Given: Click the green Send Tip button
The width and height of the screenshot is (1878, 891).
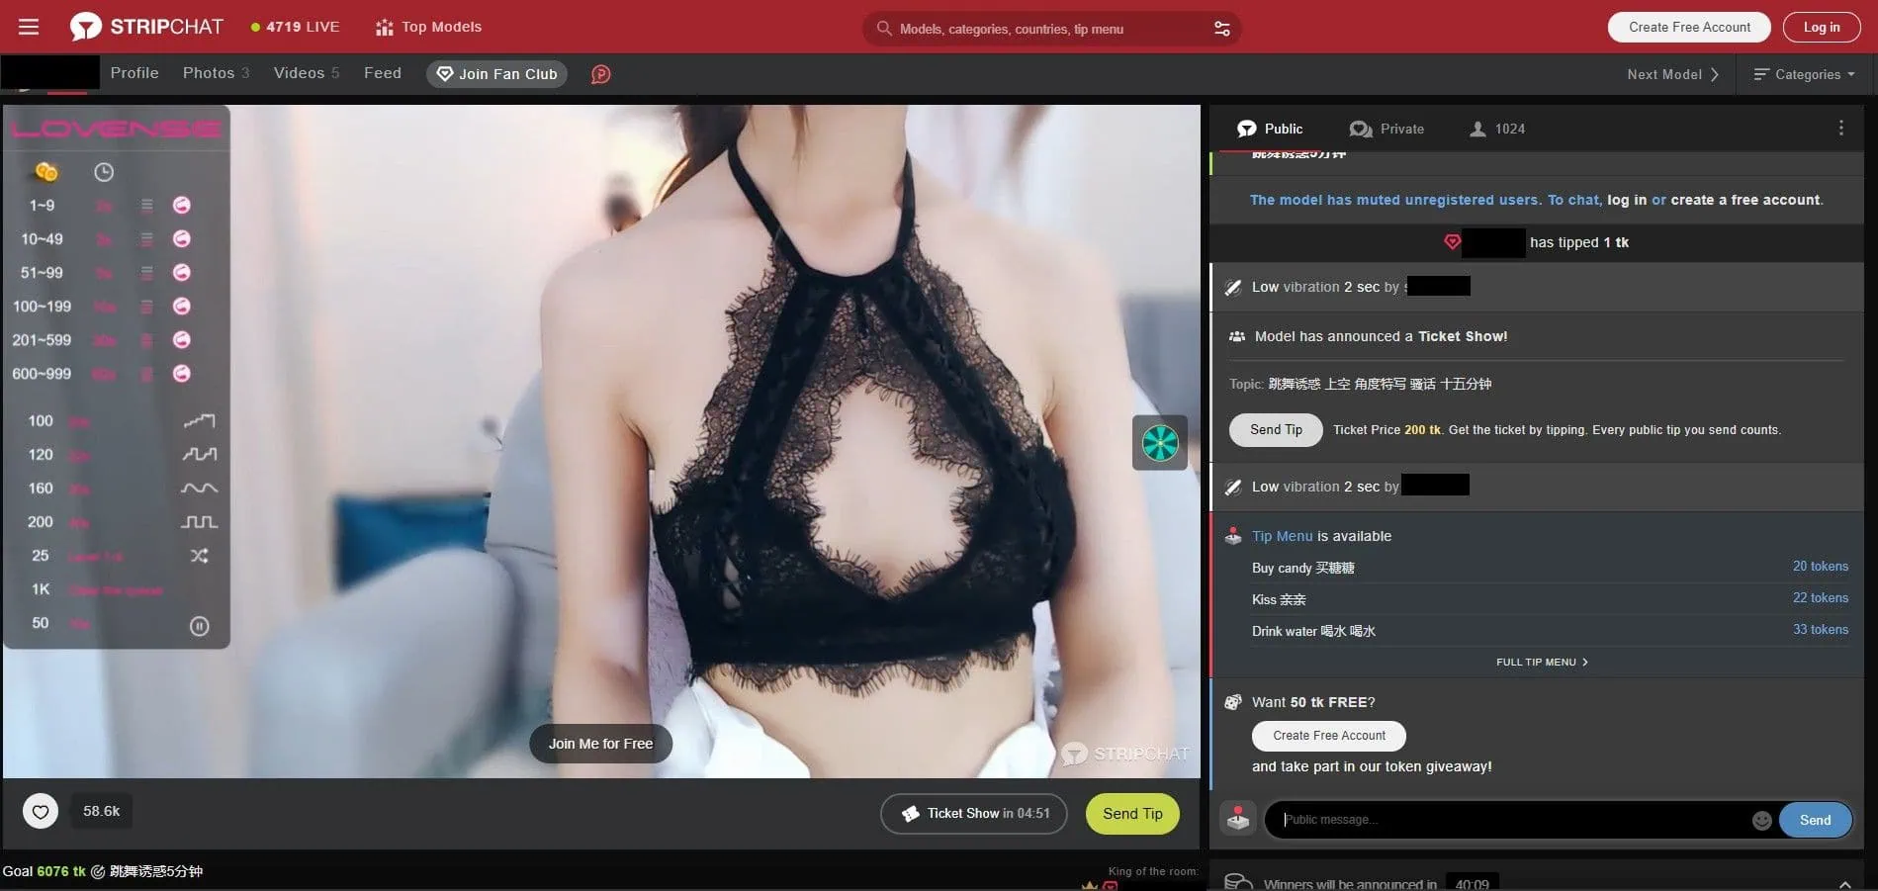Looking at the screenshot, I should [1131, 813].
